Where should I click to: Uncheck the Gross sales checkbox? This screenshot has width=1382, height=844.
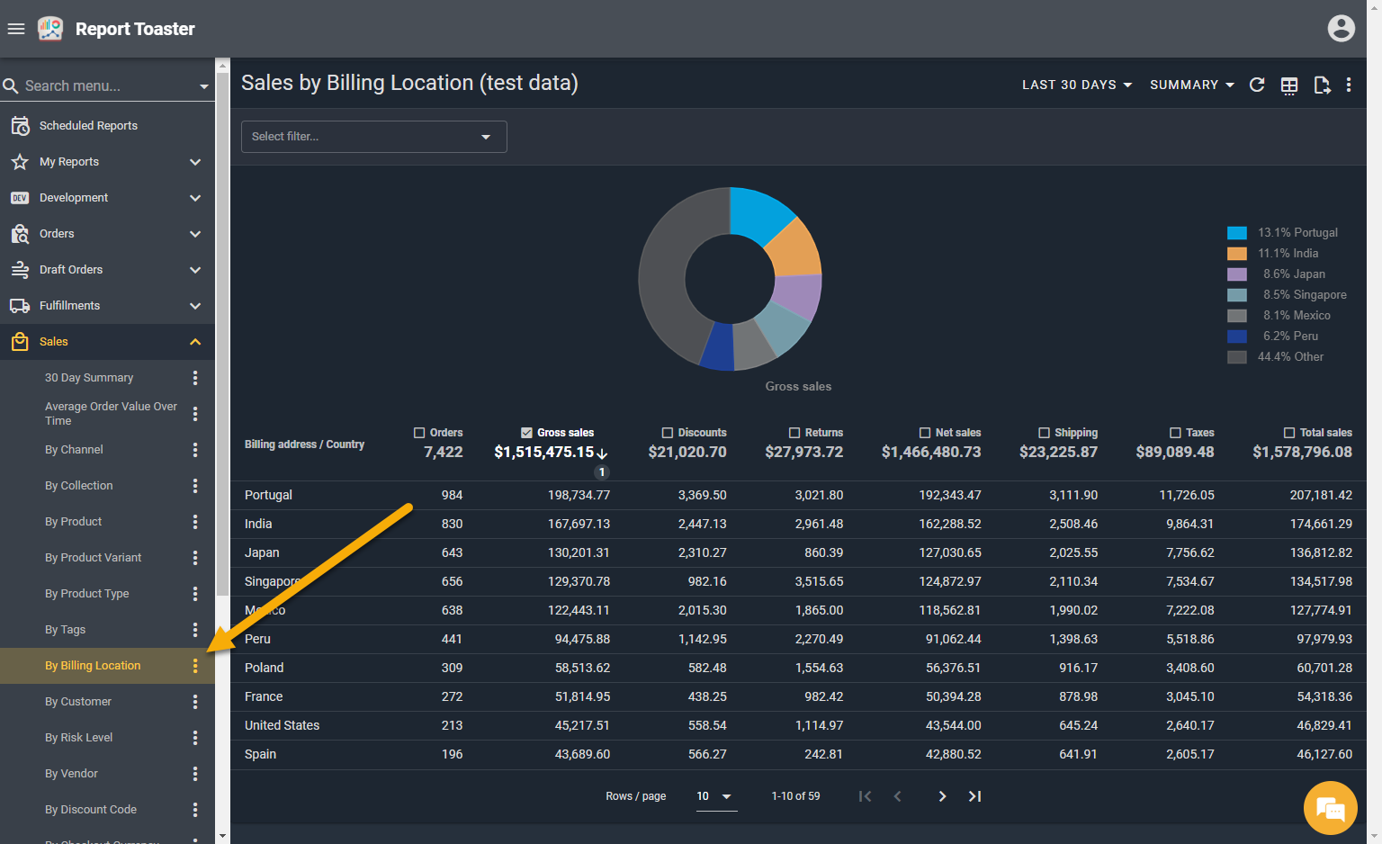point(526,433)
